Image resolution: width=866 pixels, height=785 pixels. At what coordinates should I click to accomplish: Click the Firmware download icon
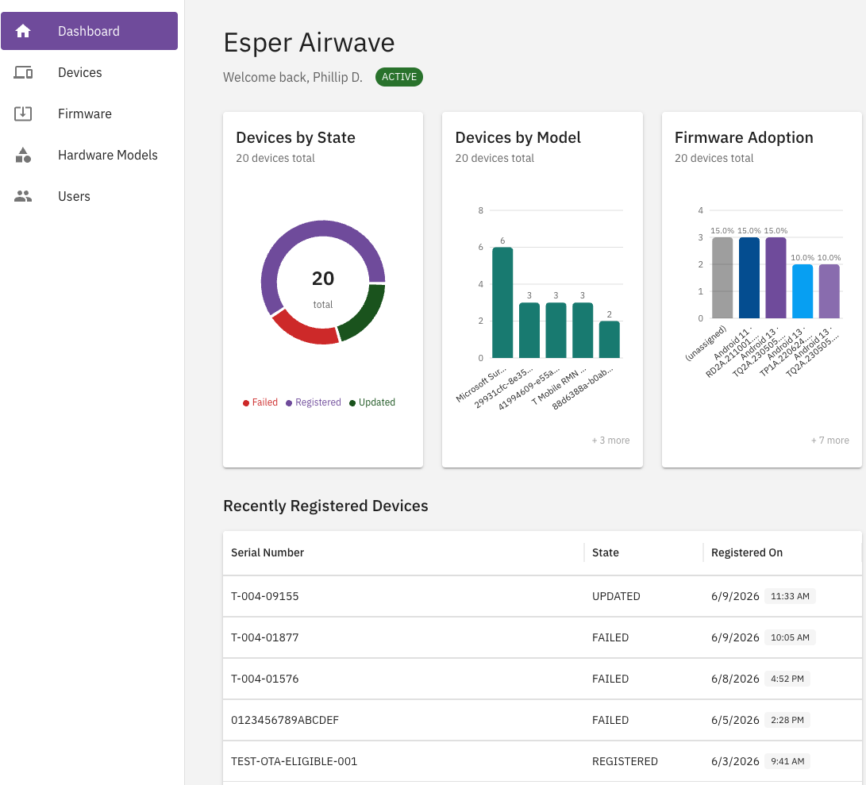click(23, 114)
